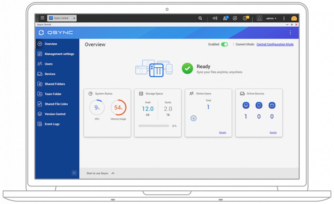Select Version Control in the sidebar
Viewport: 334px width, 204px height.
tap(55, 114)
